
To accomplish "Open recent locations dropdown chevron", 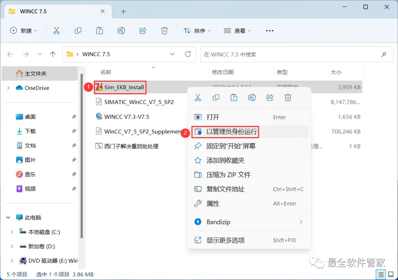I will pos(39,54).
